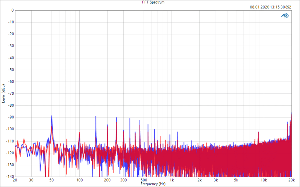300x187 pixels.
Task: Click the "-10" level axis tick label
Action: coord(11,22)
